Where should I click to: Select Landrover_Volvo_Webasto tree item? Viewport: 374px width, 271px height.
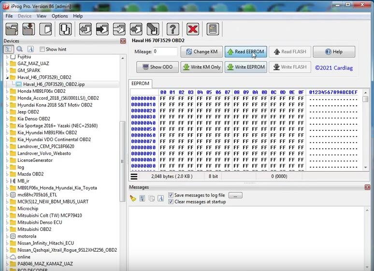pyautogui.click(x=44, y=154)
